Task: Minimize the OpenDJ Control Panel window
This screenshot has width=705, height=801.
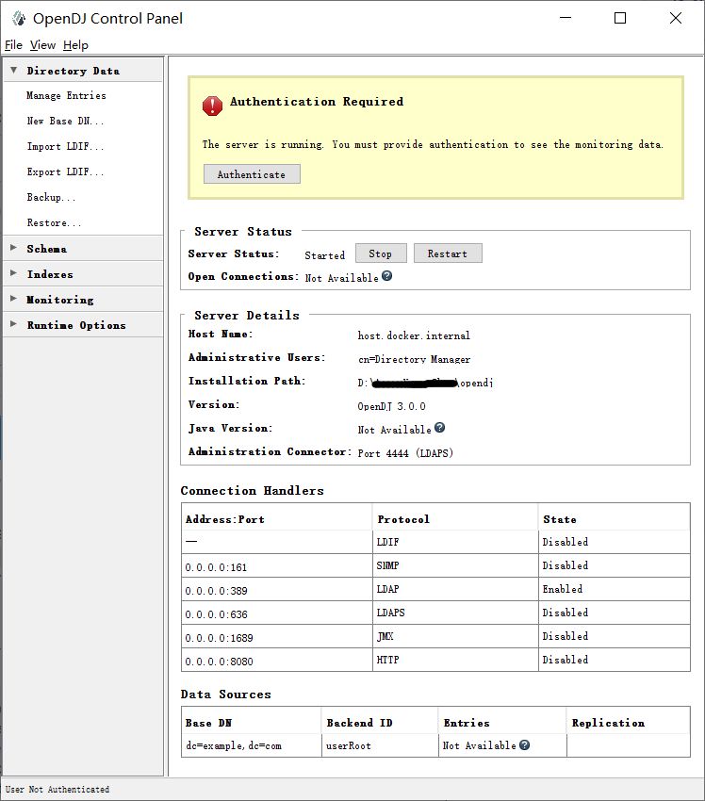Action: [x=566, y=19]
